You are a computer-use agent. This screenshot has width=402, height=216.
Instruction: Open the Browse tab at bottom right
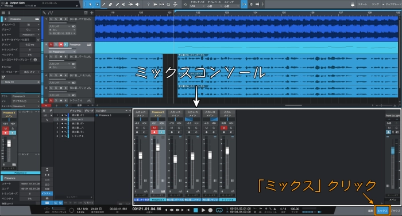pos(396,211)
